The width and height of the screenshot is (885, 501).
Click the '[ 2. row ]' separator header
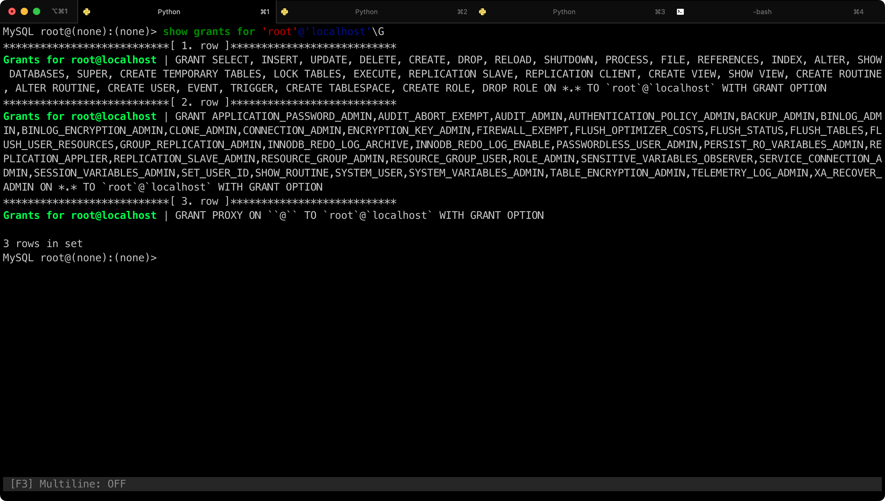point(200,102)
